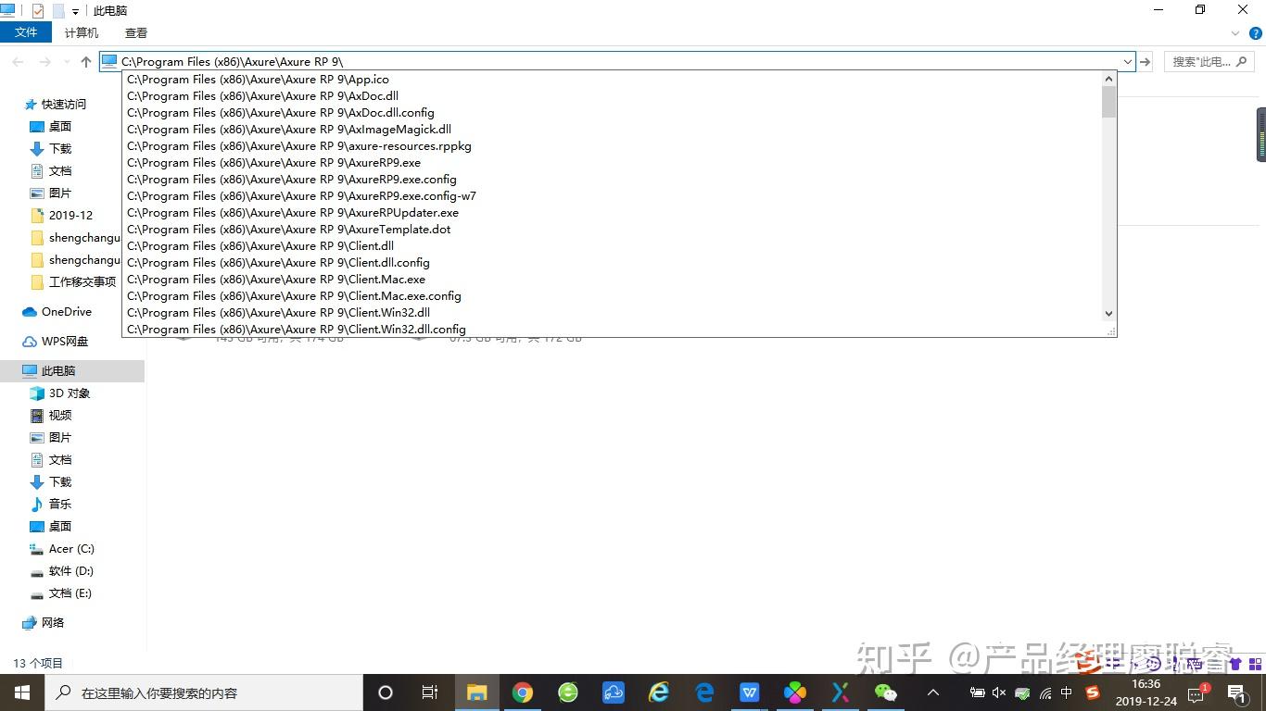
Task: Click the Cortana circle icon
Action: 386,692
